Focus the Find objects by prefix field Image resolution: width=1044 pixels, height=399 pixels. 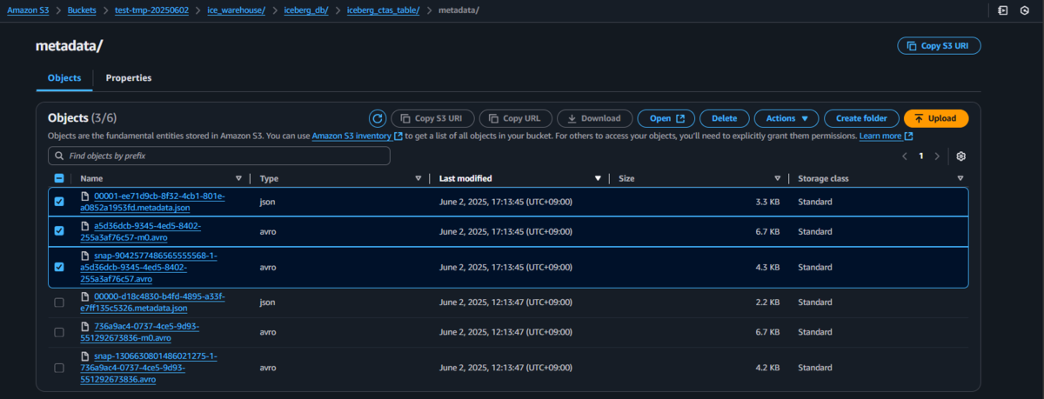click(219, 156)
